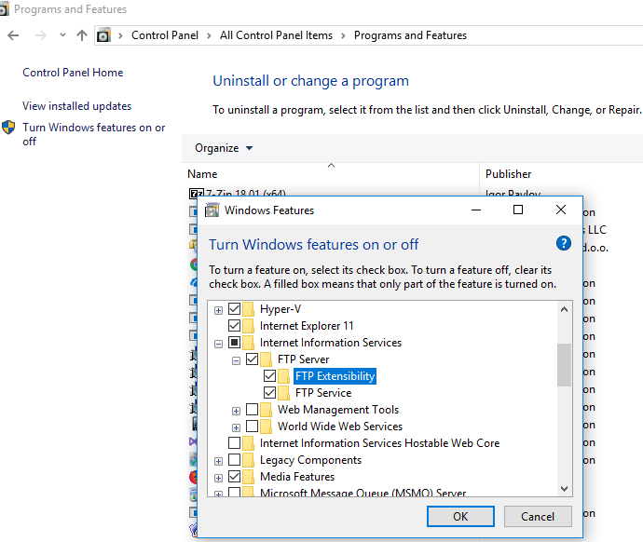This screenshot has width=643, height=542.
Task: Expand the World Wide Web Services node
Action: click(x=236, y=427)
